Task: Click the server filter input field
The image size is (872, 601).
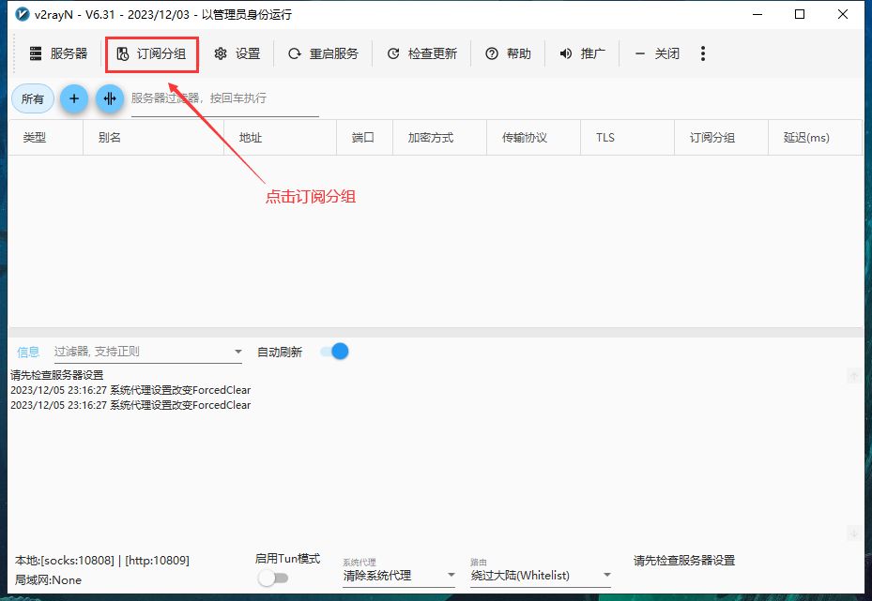Action: [224, 98]
